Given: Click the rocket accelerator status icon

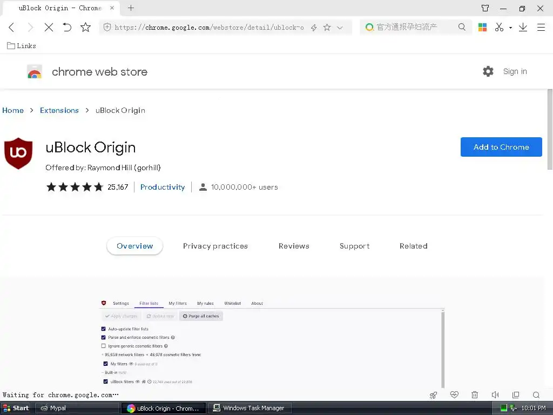Looking at the screenshot, I should click(434, 395).
